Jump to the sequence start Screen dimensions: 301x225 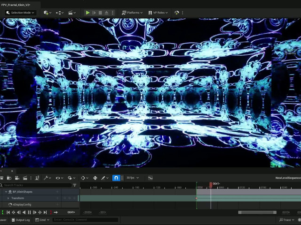click(8, 212)
